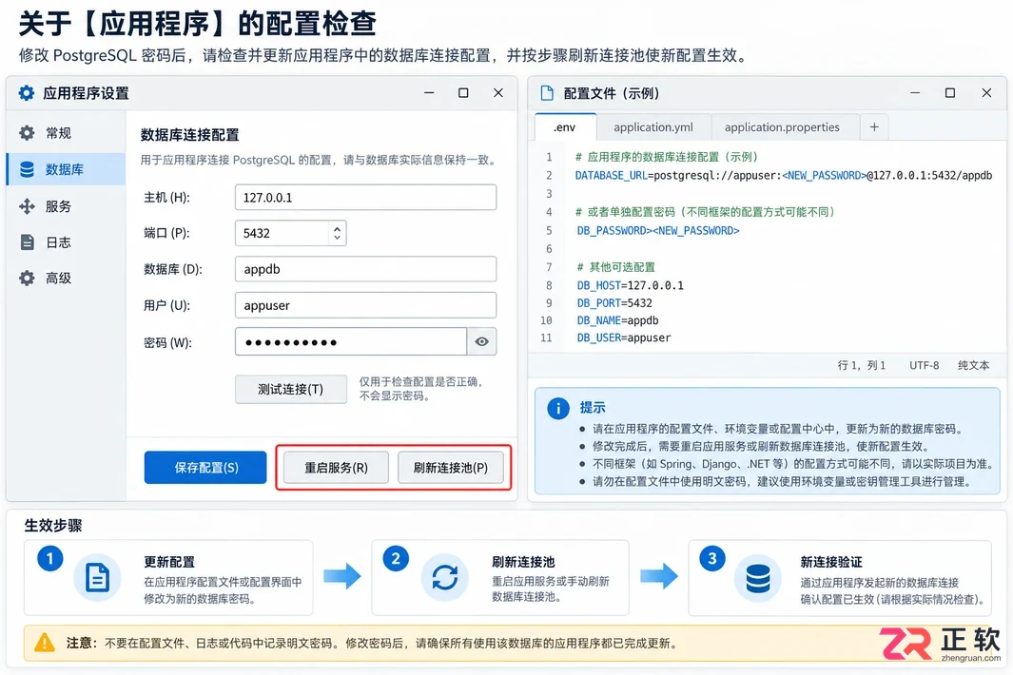Click the 数据库连接配置 section heading
The height and width of the screenshot is (675, 1013).
190,135
